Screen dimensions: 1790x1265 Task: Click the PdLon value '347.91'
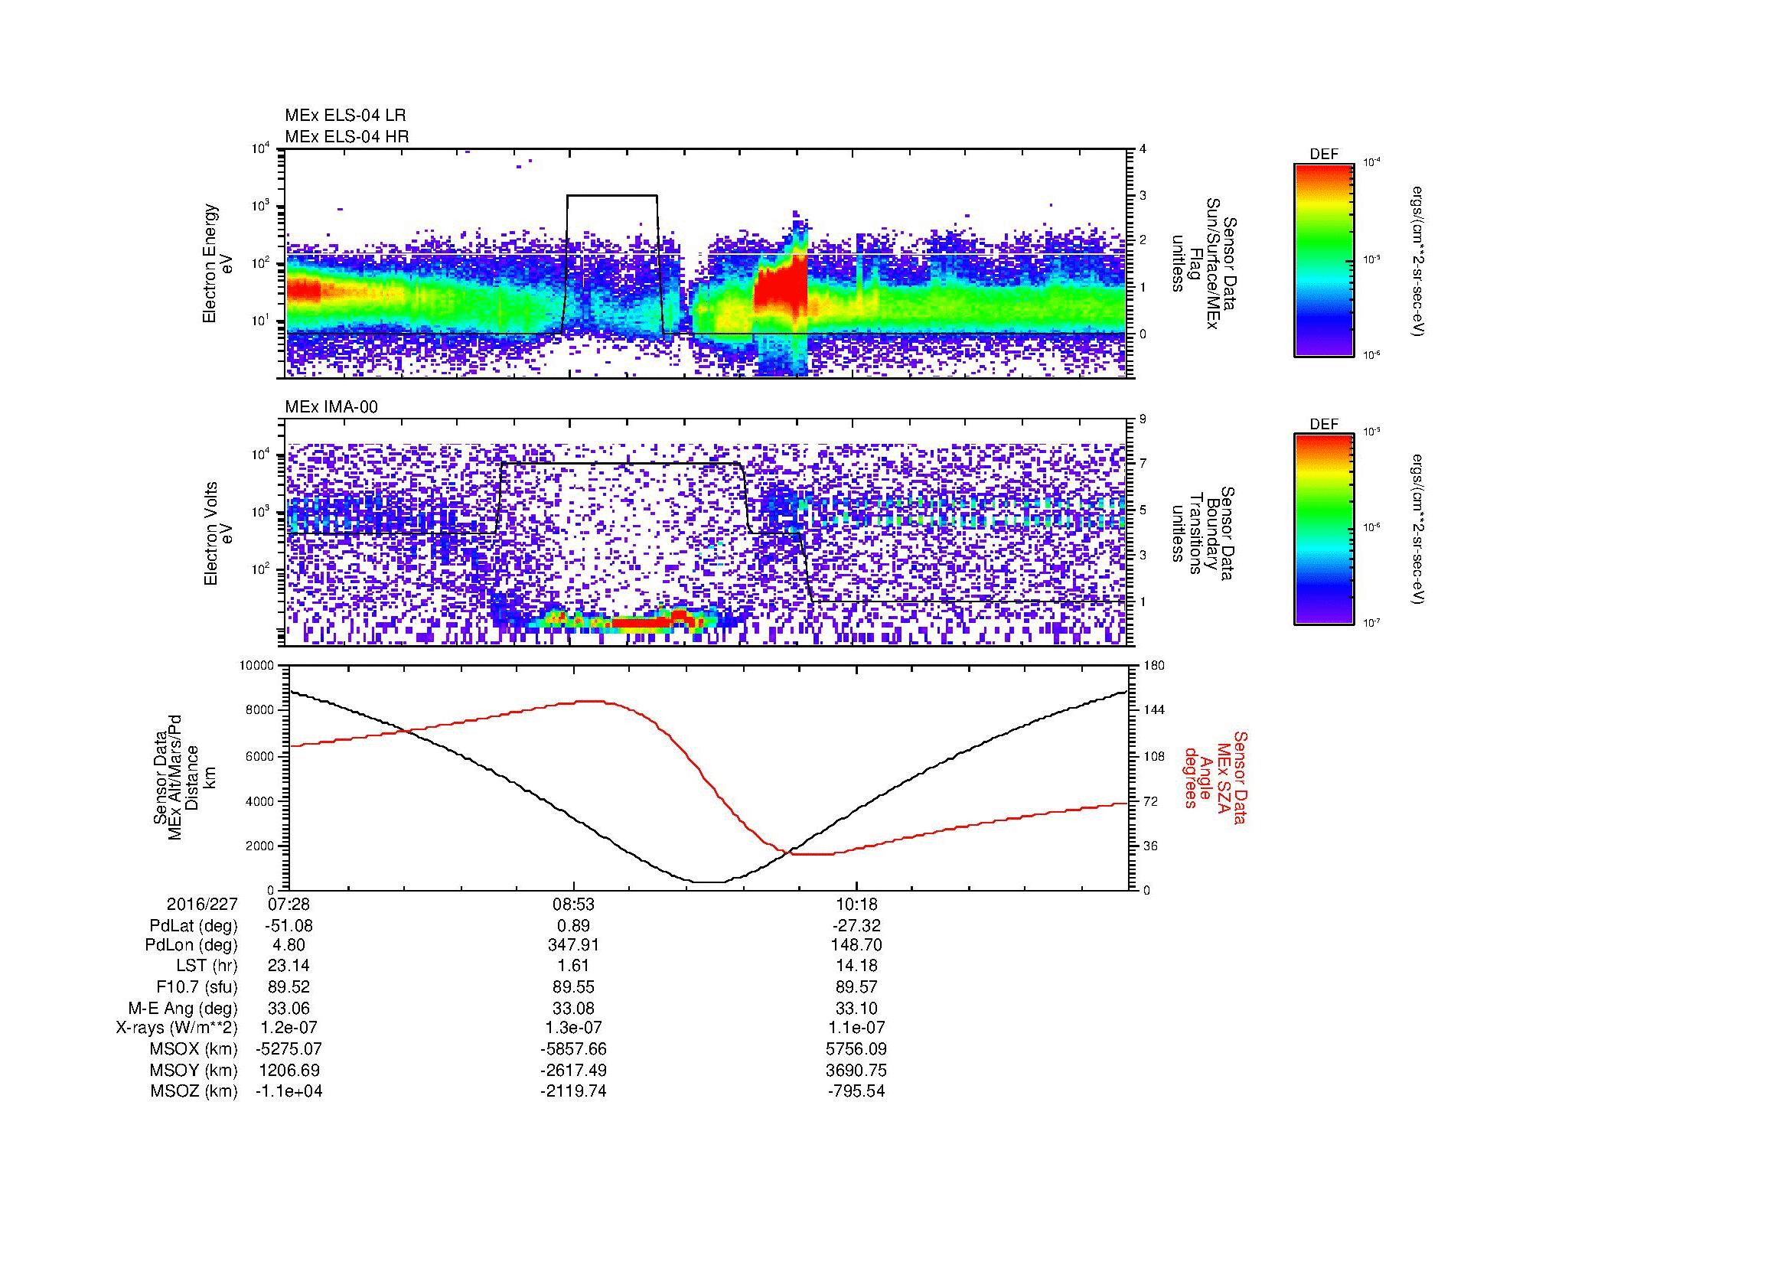click(573, 945)
